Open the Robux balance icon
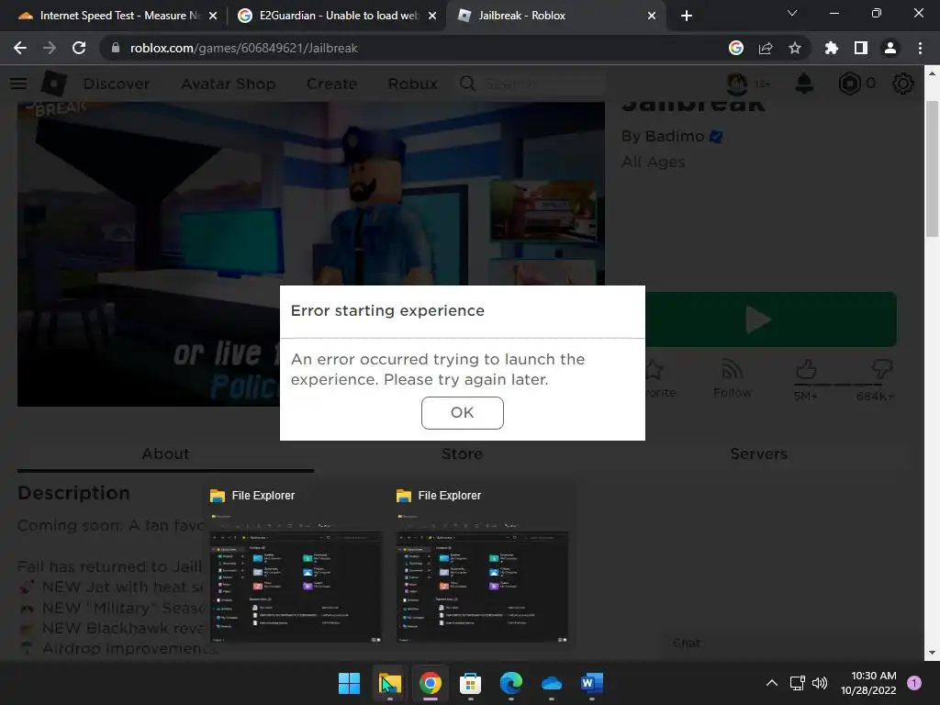The height and width of the screenshot is (705, 940). coord(849,84)
